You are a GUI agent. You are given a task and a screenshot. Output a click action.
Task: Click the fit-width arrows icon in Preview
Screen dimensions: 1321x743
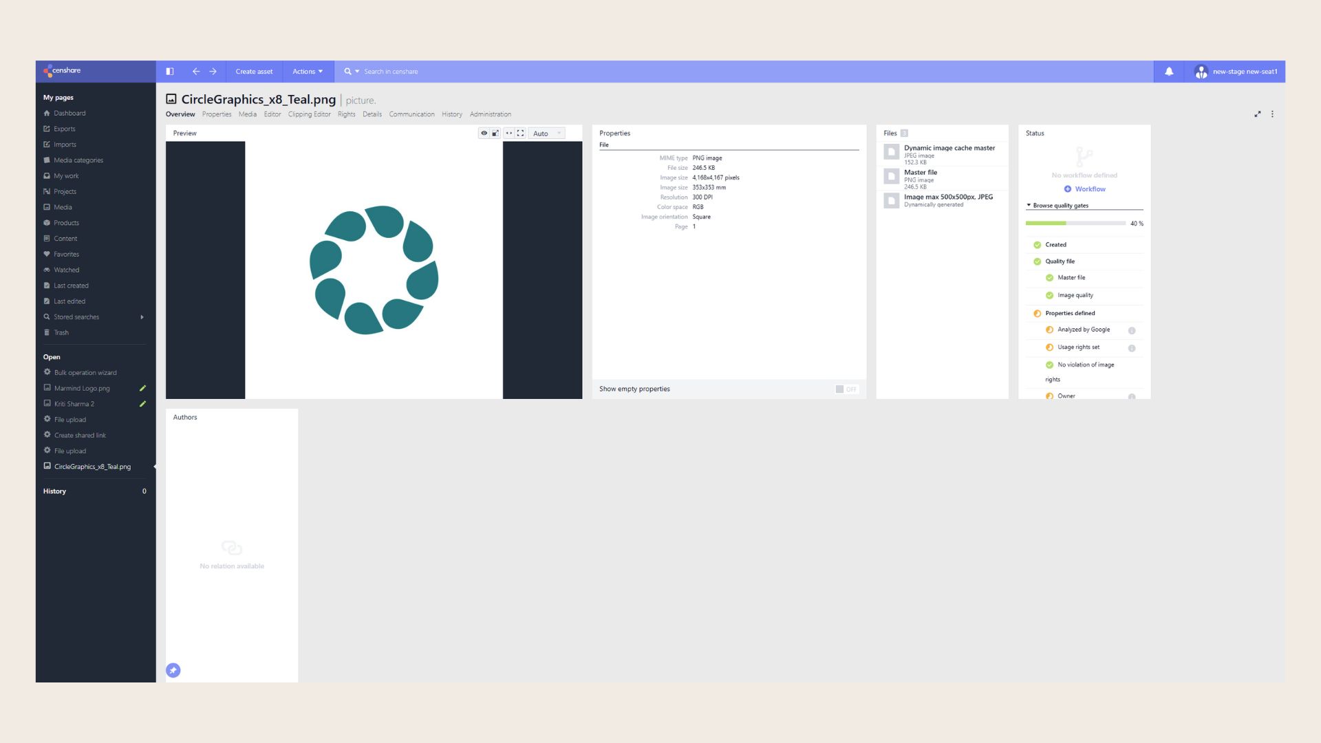point(509,133)
